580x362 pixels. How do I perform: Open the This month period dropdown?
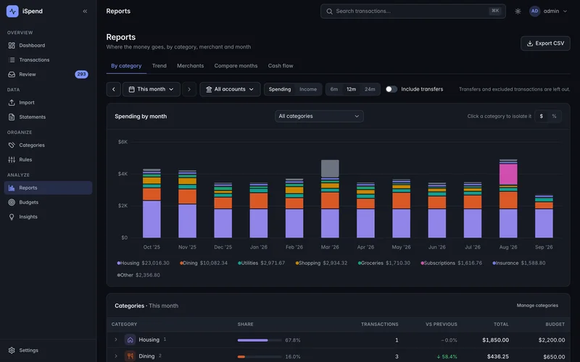(x=152, y=89)
